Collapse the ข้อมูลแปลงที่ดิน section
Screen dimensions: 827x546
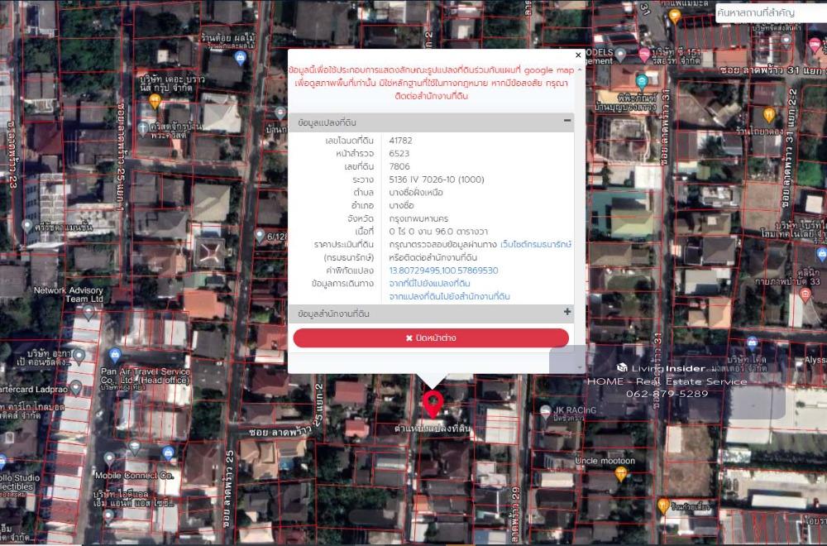pos(567,122)
